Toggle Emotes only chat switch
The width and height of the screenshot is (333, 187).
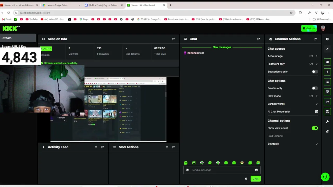(315, 88)
